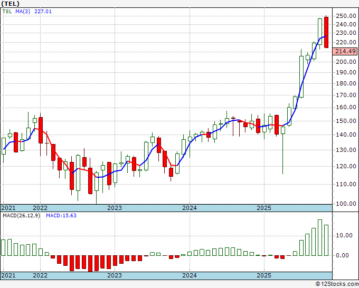Click 2021 on the price chart timeline
The image size is (359, 288).
(8, 208)
